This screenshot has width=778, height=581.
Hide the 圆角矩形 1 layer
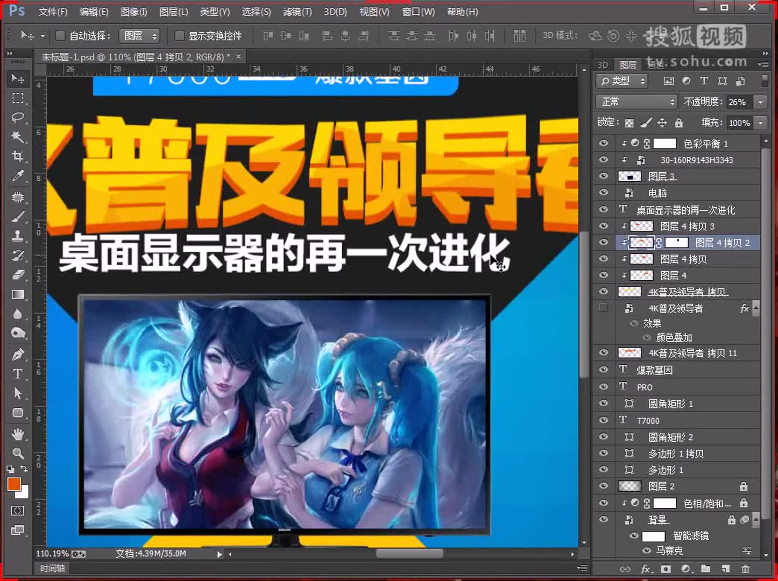(x=603, y=403)
